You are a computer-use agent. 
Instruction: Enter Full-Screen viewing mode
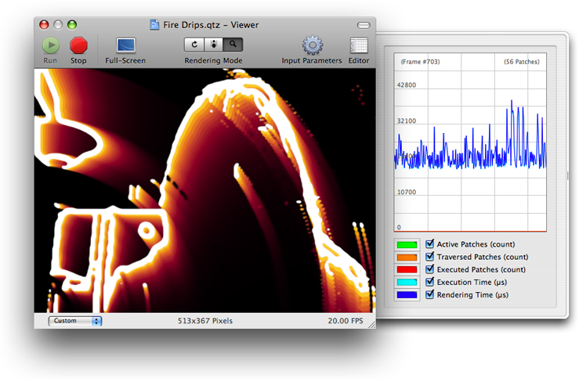(x=125, y=46)
